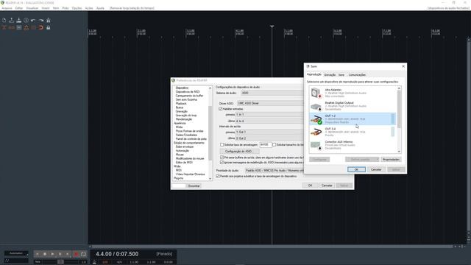This screenshot has width=471, height=265.
Task: Click sample rate value field
Action: click(x=266, y=145)
